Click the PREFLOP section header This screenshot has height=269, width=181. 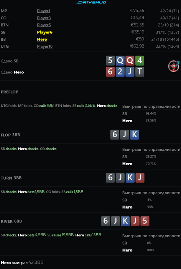point(10,92)
